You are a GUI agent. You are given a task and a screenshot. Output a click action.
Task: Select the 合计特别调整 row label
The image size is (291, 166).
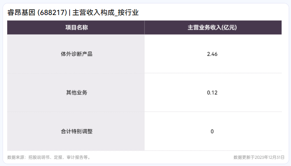(x=77, y=131)
